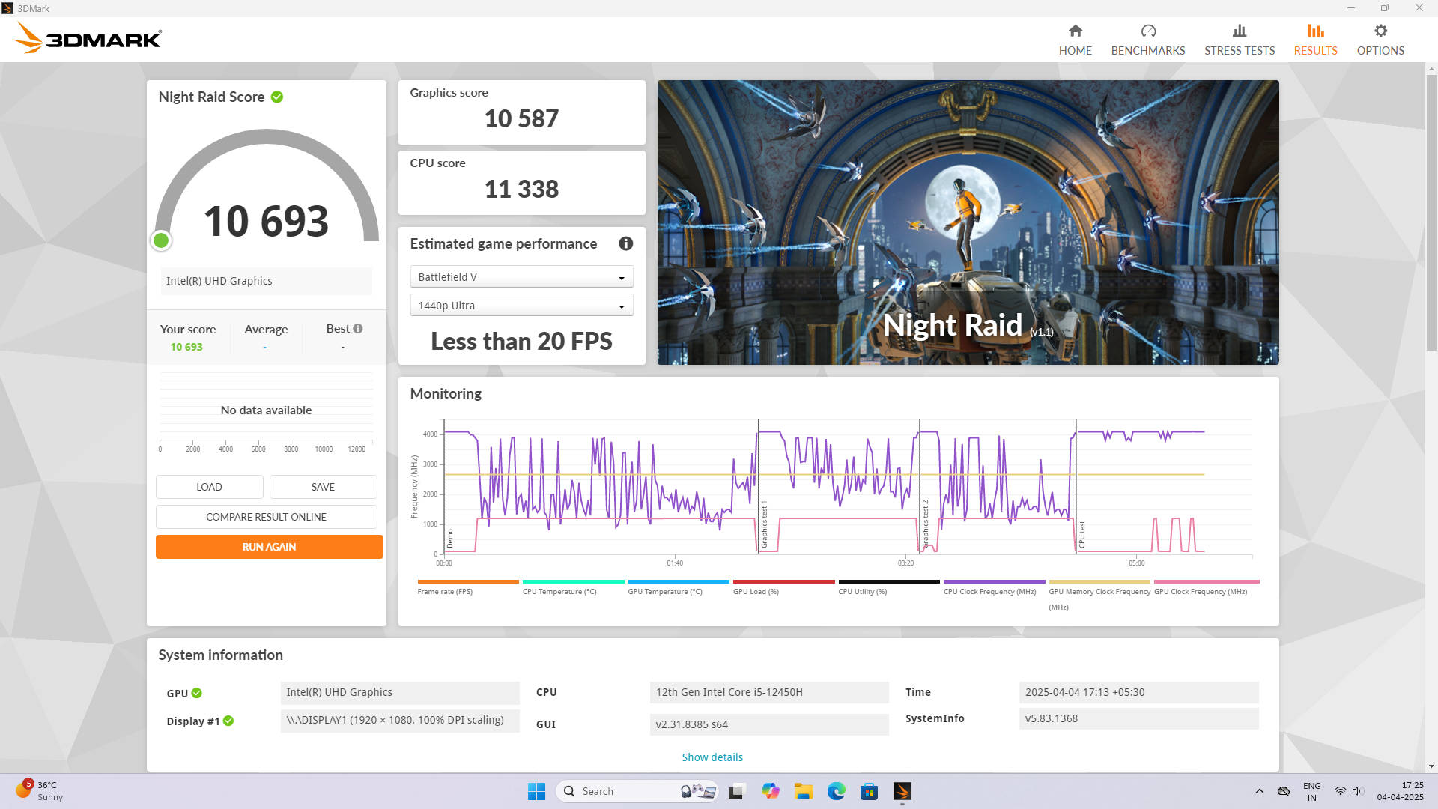Click the SystemInfo version v5.83.1368

click(1138, 718)
